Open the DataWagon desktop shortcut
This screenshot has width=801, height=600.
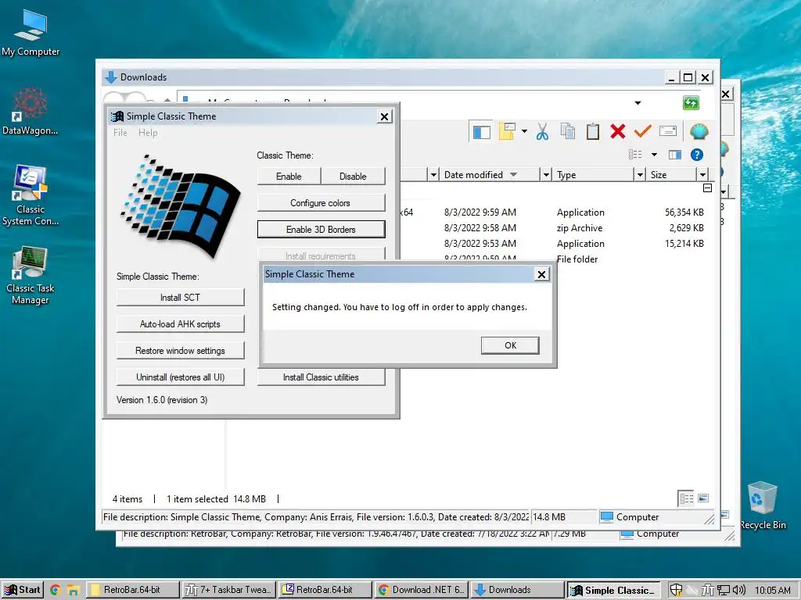tap(31, 111)
